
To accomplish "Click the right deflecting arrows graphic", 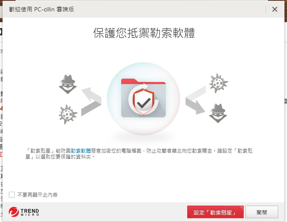I will coord(196,100).
